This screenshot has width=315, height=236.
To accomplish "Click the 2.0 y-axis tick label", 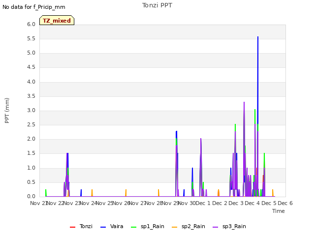I will tap(31, 139).
